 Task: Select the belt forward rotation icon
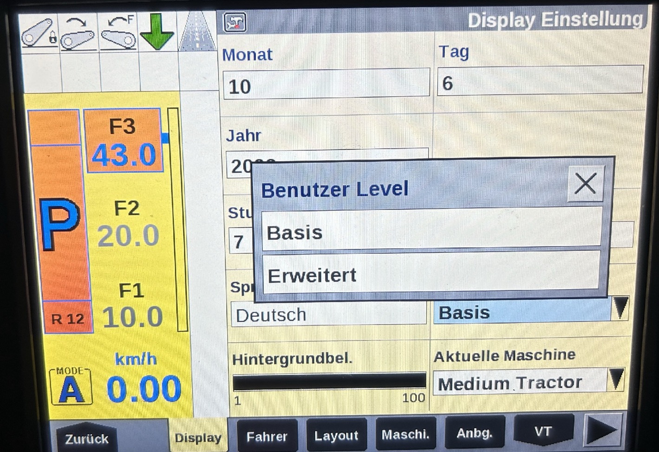78,33
